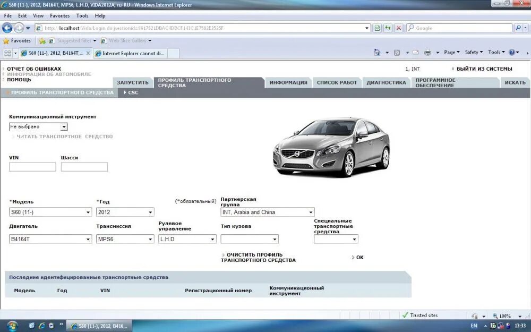The image size is (531, 332).
Task: Open the CSC sub-tab
Action: (131, 92)
